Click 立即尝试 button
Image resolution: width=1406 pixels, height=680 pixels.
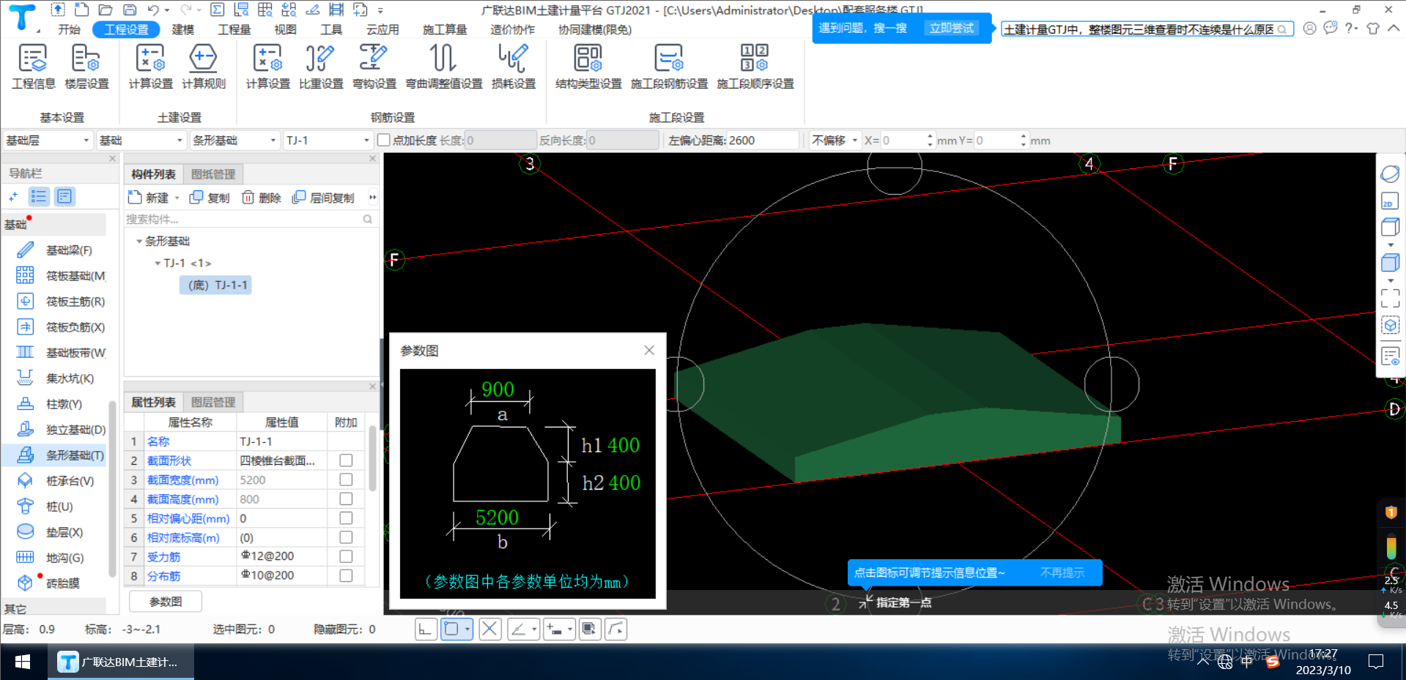point(952,28)
